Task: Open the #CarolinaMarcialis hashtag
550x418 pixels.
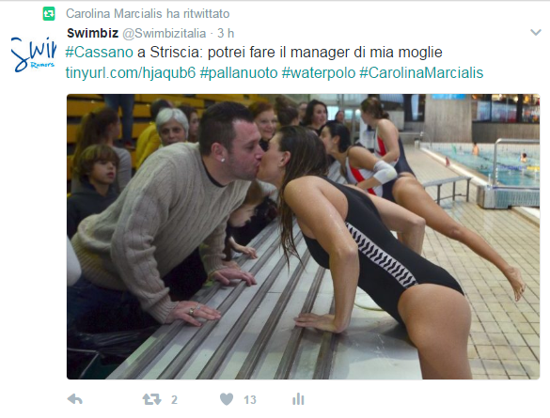Action: pyautogui.click(x=421, y=73)
